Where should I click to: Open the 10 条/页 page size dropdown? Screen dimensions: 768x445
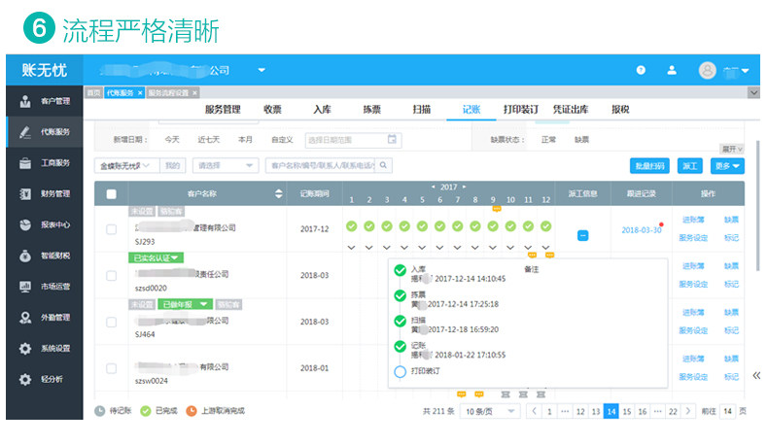point(489,412)
